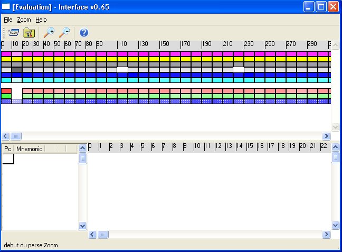Click the white block in the row under marker 220

239,70
